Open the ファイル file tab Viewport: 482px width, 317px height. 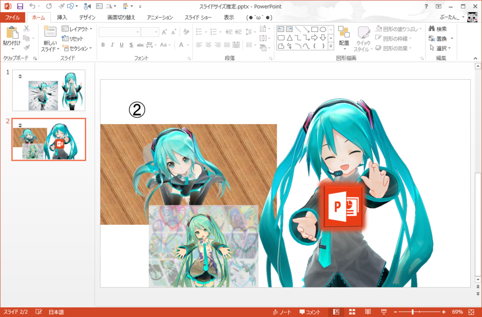coord(13,17)
